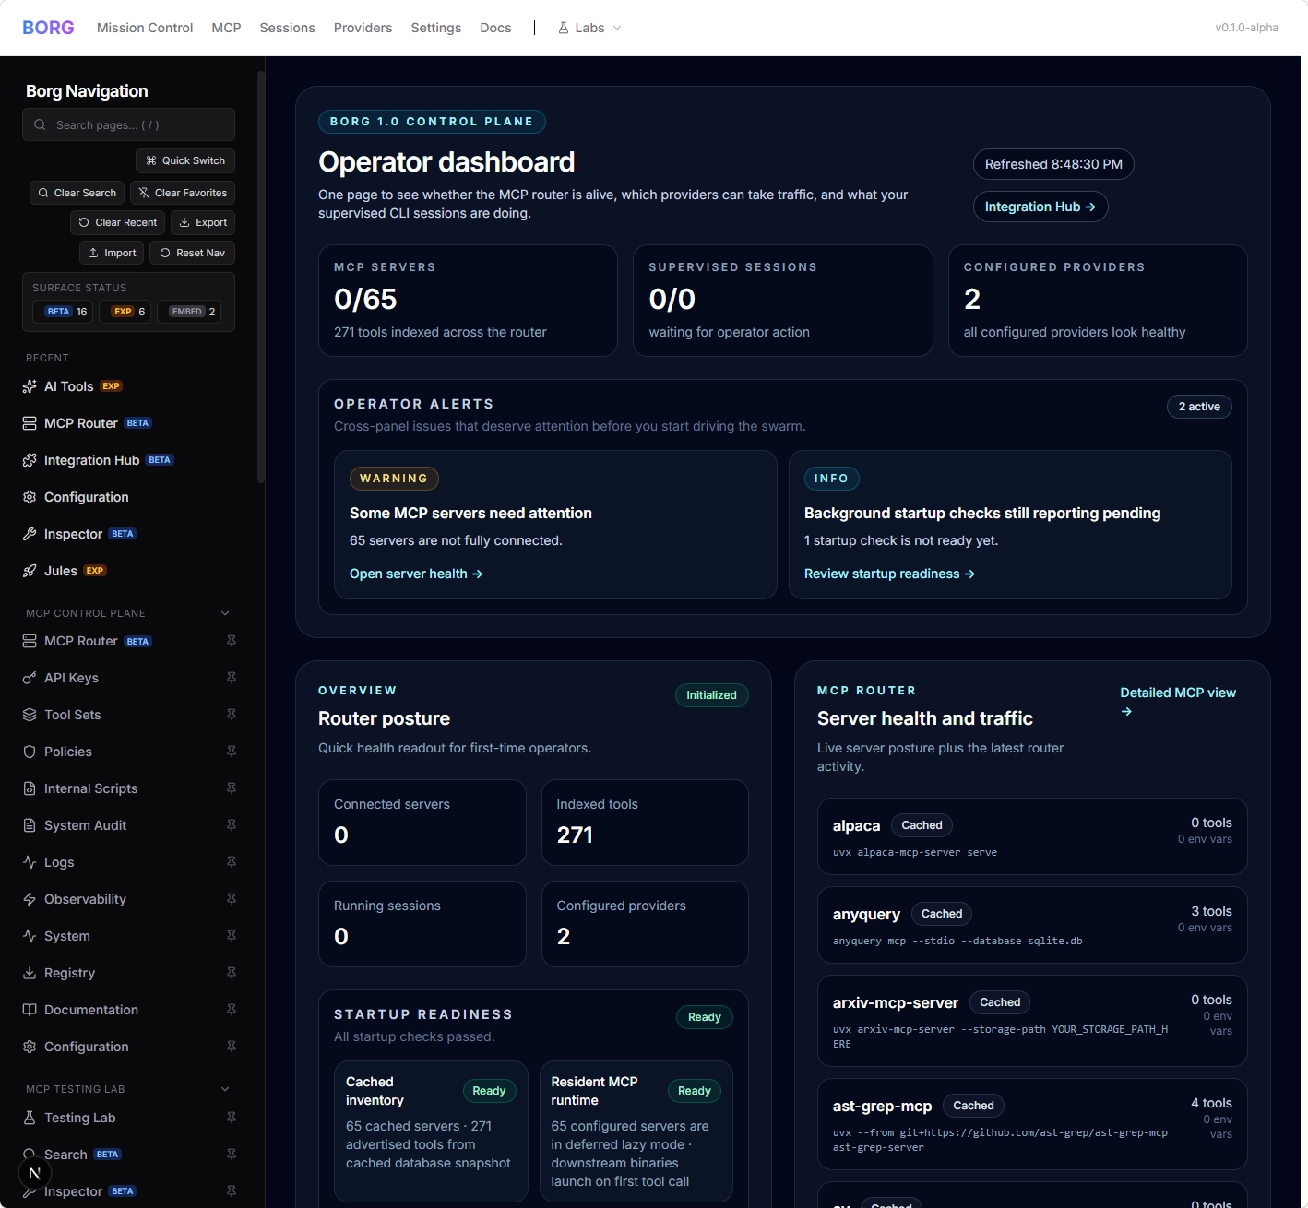Click the Registry download icon
The image size is (1308, 1208).
click(30, 973)
